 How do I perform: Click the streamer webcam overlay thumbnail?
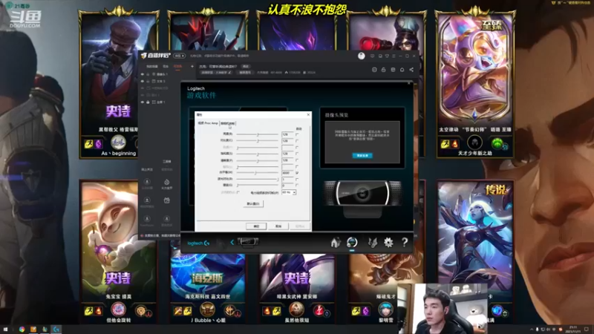(443, 309)
